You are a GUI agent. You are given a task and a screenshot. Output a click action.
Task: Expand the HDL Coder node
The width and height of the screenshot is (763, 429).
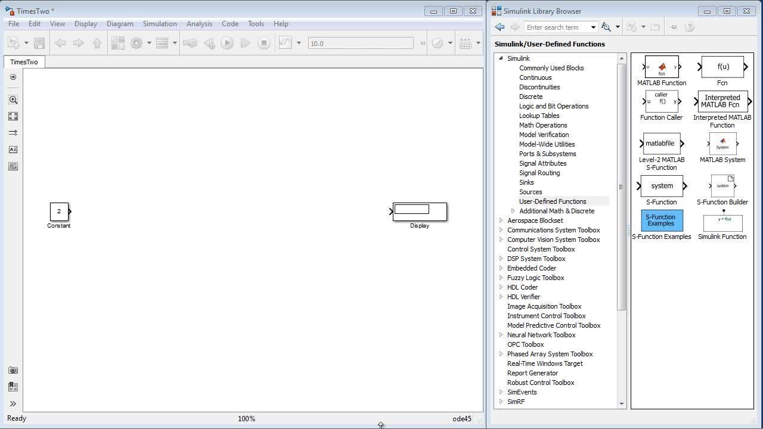501,287
